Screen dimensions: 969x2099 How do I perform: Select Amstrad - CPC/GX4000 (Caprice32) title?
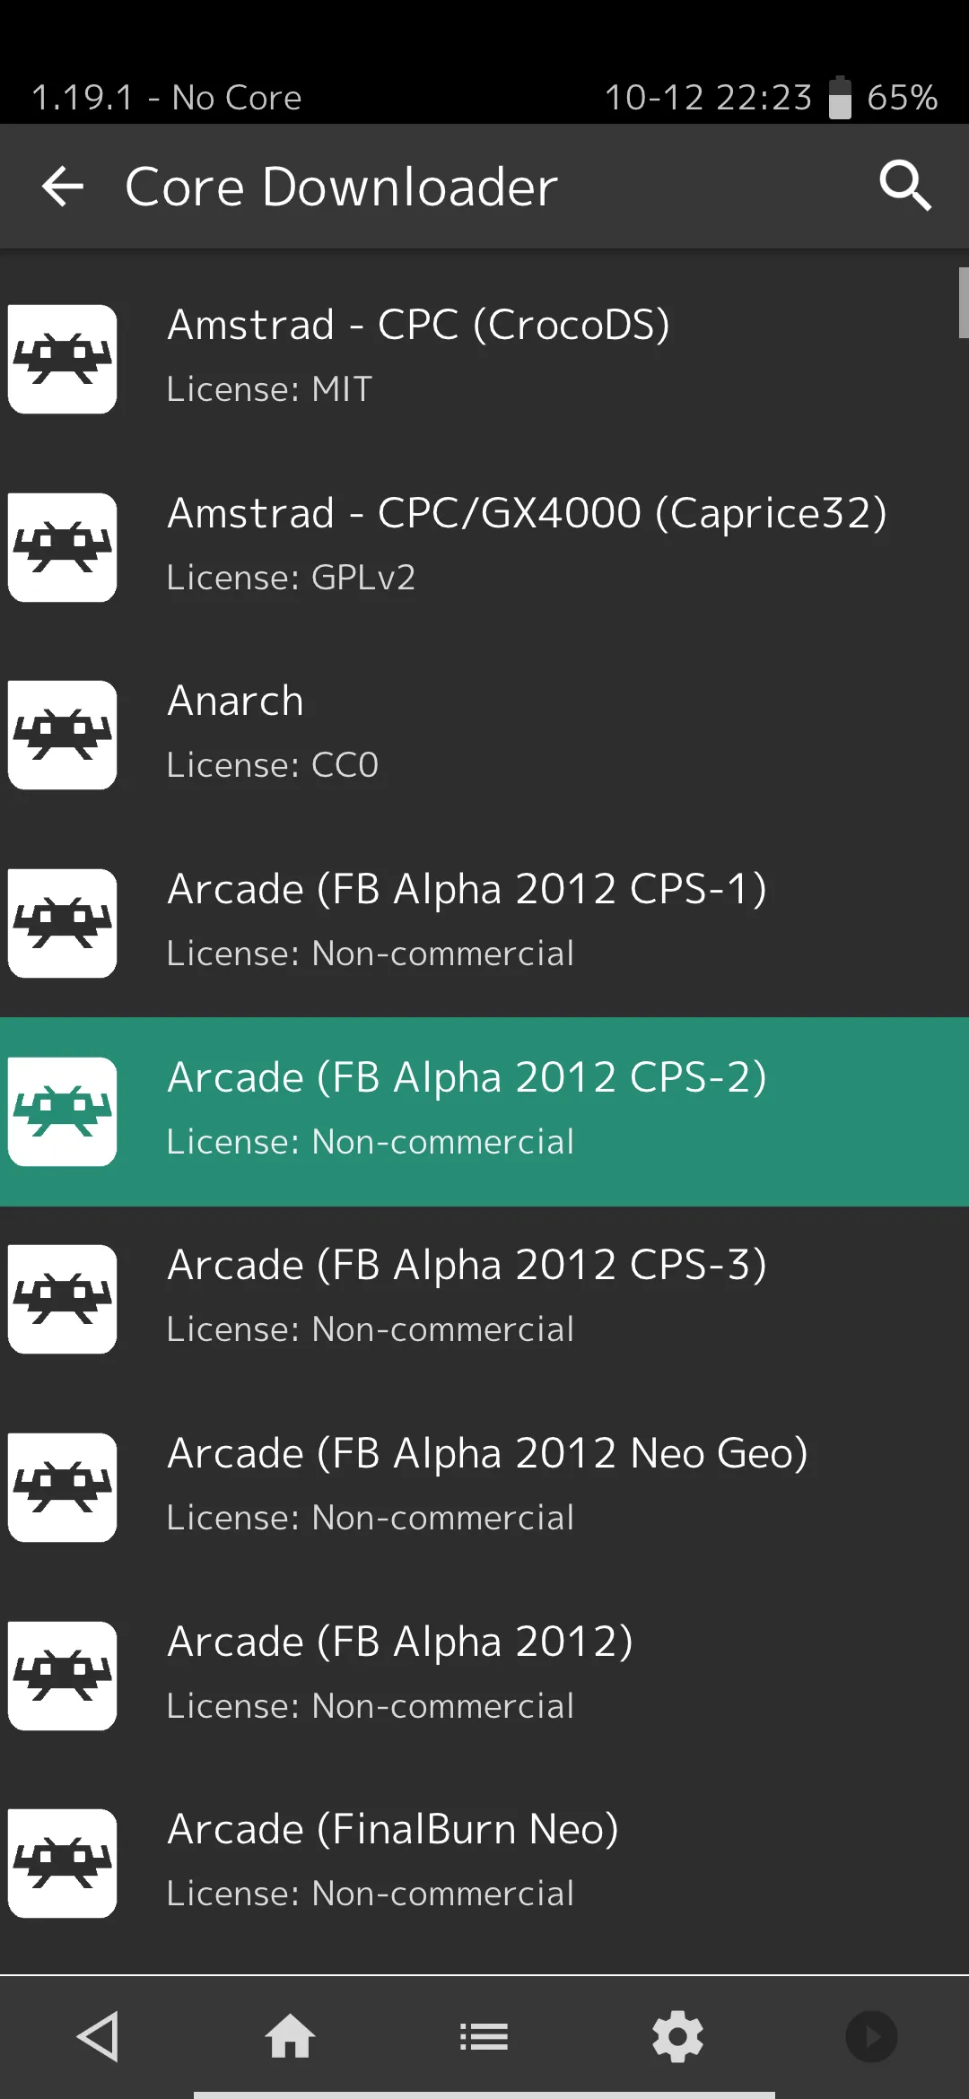528,513
